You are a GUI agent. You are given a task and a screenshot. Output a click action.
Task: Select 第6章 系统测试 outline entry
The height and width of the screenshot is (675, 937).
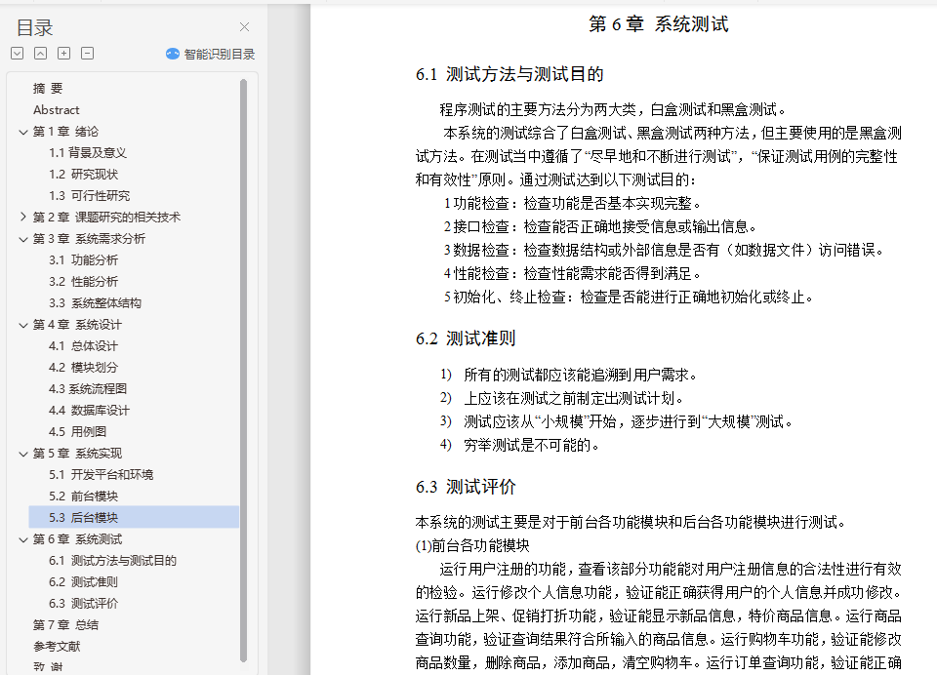pyautogui.click(x=77, y=539)
